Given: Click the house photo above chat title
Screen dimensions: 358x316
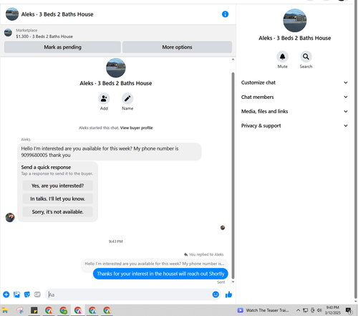Looking at the screenshot, I should 116,68.
